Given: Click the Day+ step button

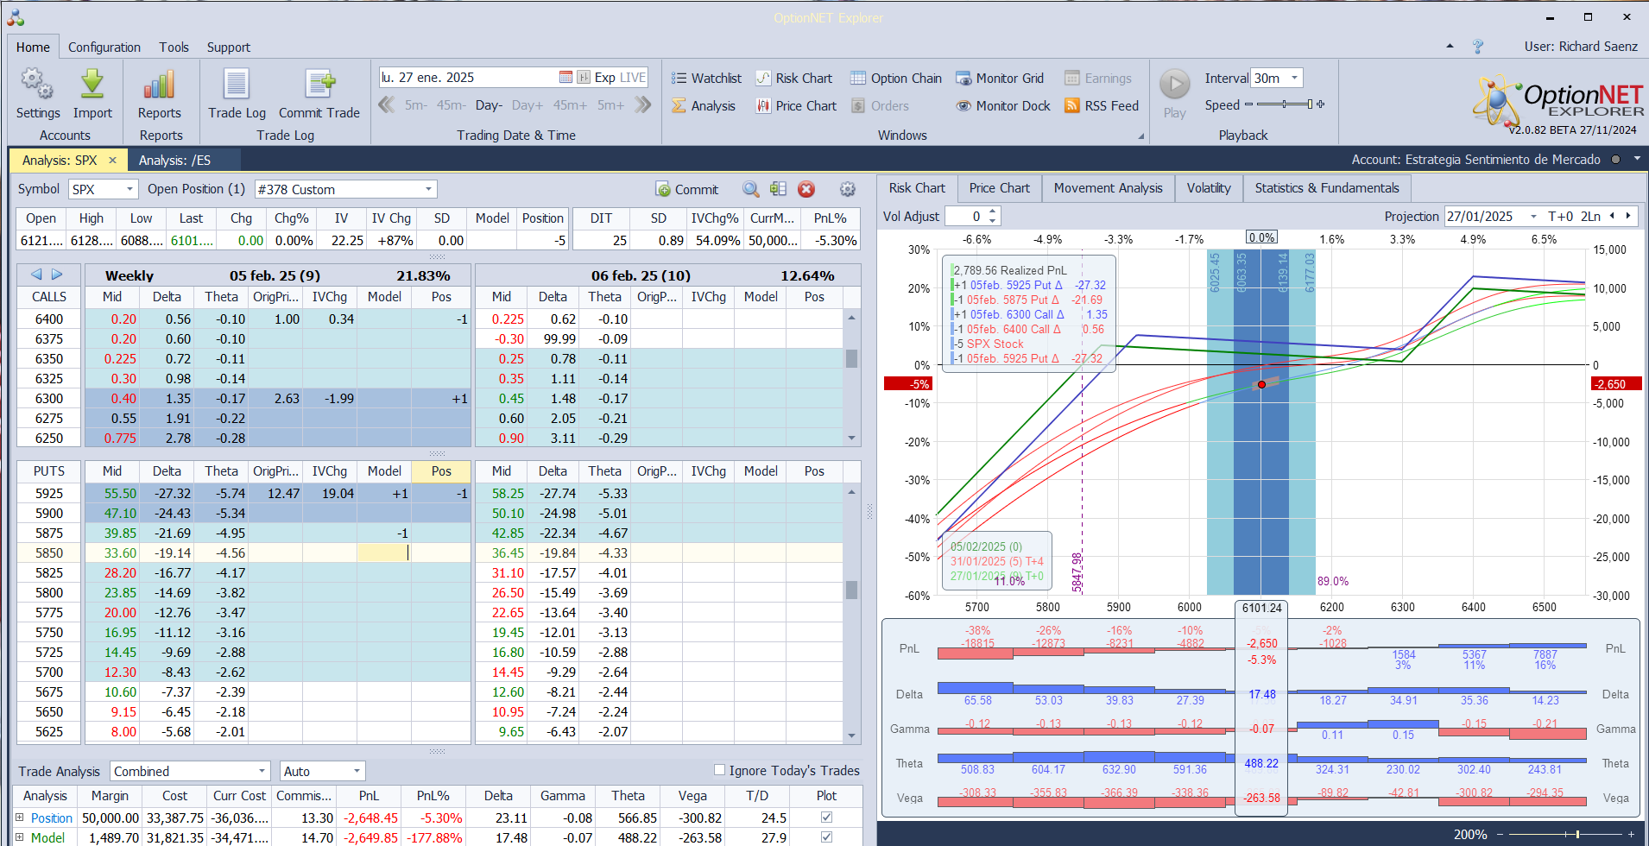Looking at the screenshot, I should point(528,105).
